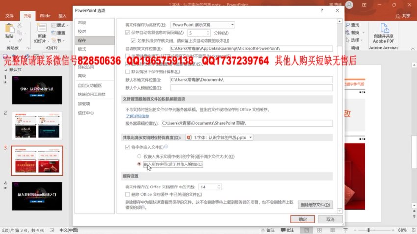Select 'embed only used characters' radio option

pyautogui.click(x=139, y=156)
